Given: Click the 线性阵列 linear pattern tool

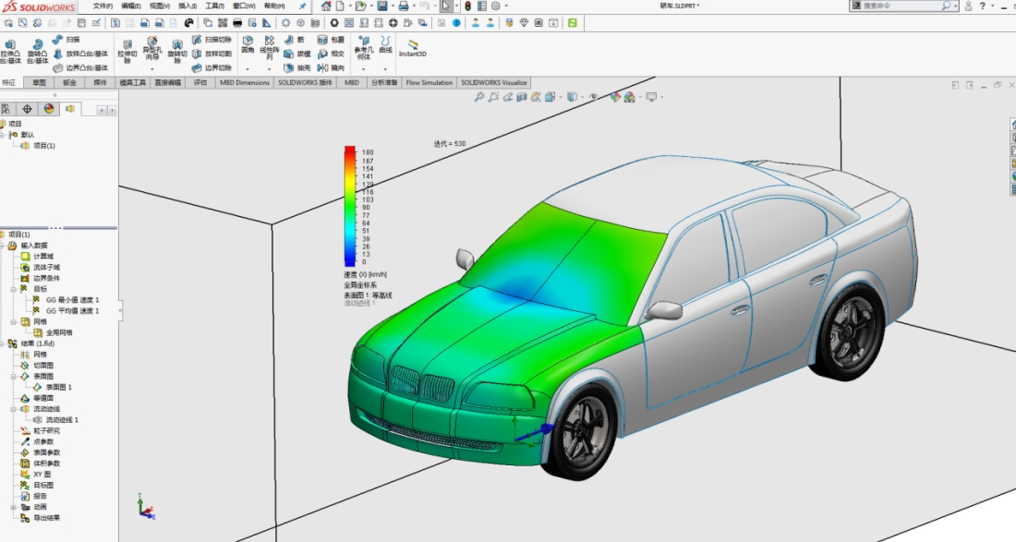Looking at the screenshot, I should coord(269,46).
